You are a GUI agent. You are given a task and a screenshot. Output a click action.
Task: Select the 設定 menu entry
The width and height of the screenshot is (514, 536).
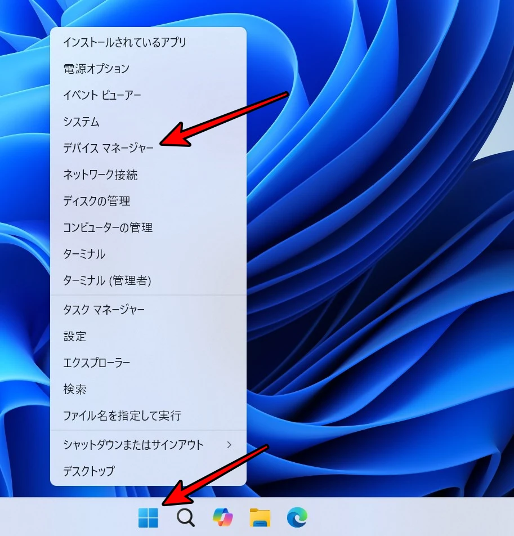(x=74, y=336)
